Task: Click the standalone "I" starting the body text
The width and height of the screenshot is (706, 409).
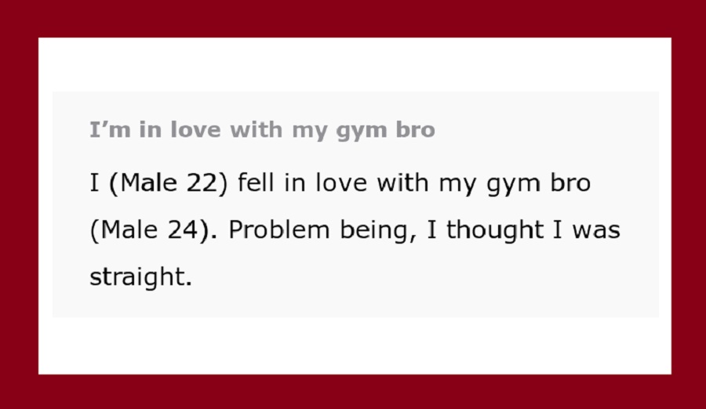Action: pyautogui.click(x=94, y=183)
